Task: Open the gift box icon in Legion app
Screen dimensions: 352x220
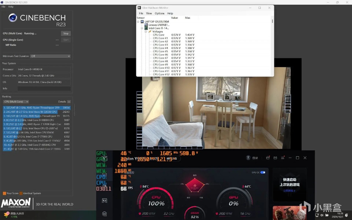Action: pos(268,158)
